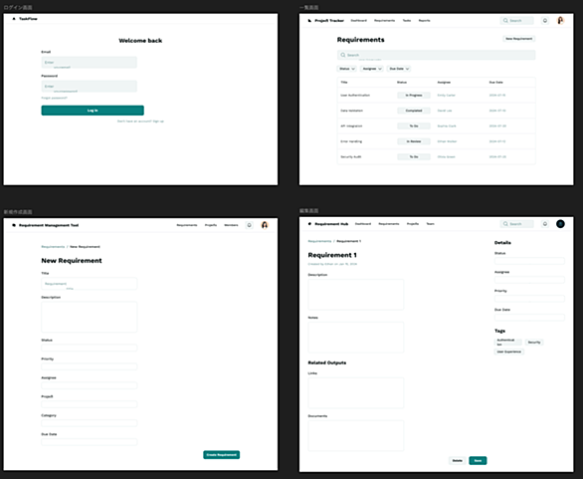Screen dimensions: 583x479
Task: Click the Description textarea on New Requirement form
Action: pos(90,317)
